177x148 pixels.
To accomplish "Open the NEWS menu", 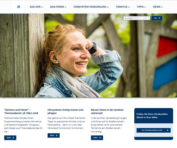I will click(158, 7).
